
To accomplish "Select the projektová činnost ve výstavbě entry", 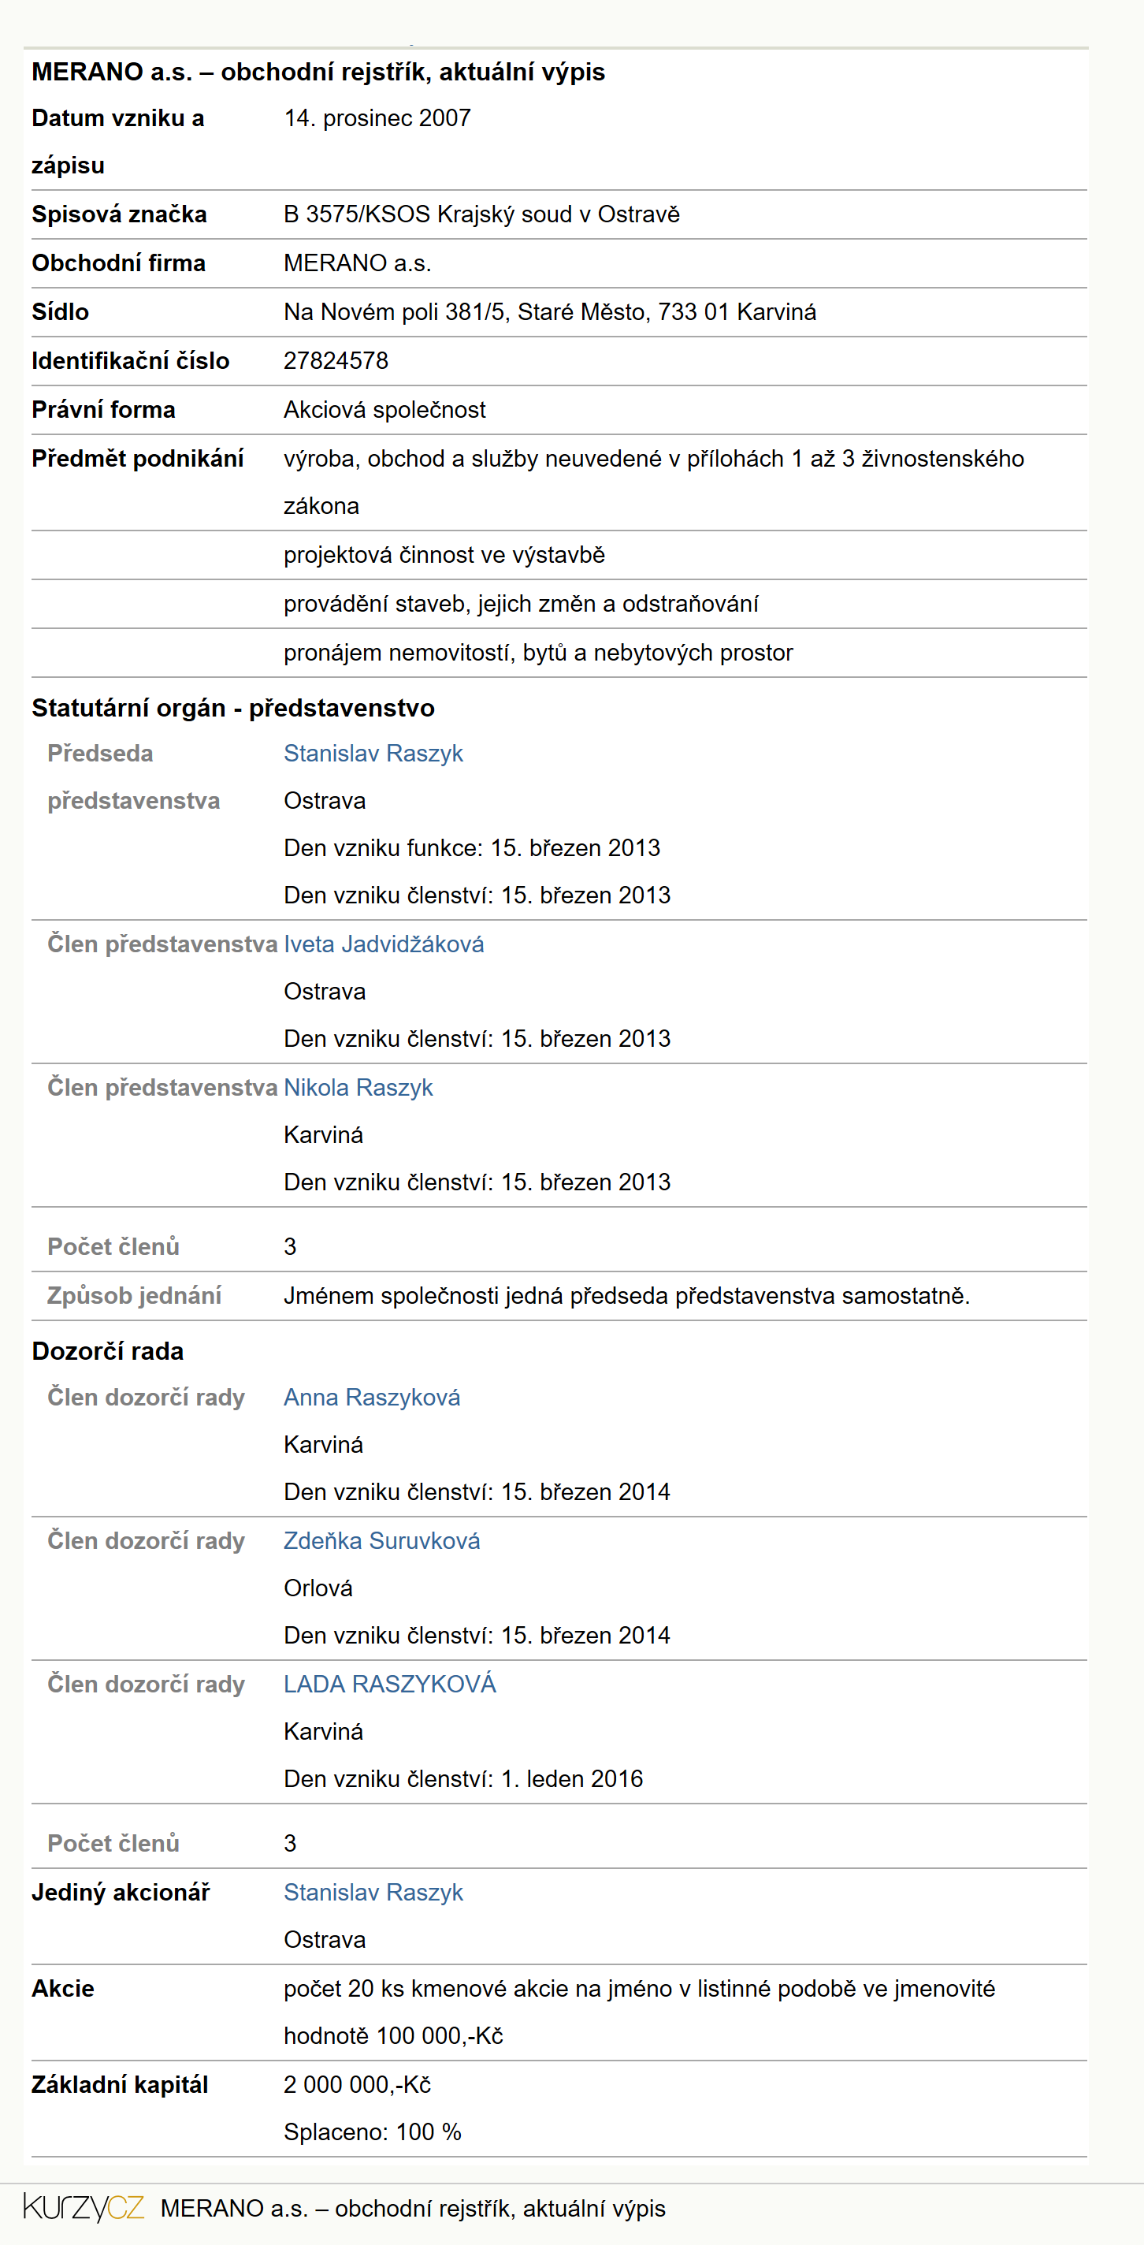I will (x=444, y=555).
